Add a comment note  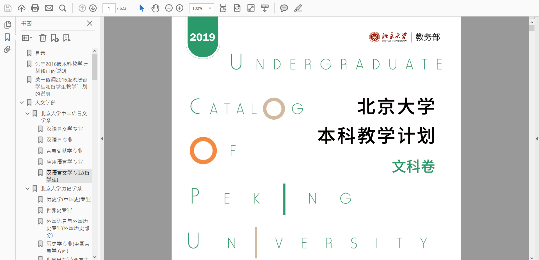click(x=284, y=8)
